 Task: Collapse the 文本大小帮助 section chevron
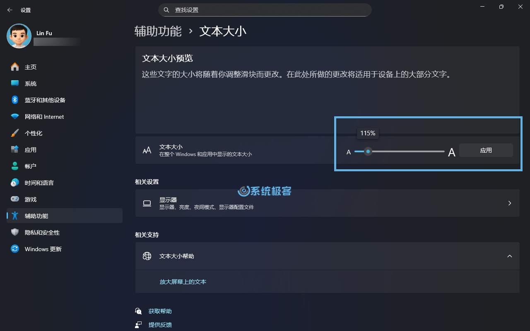(509, 256)
